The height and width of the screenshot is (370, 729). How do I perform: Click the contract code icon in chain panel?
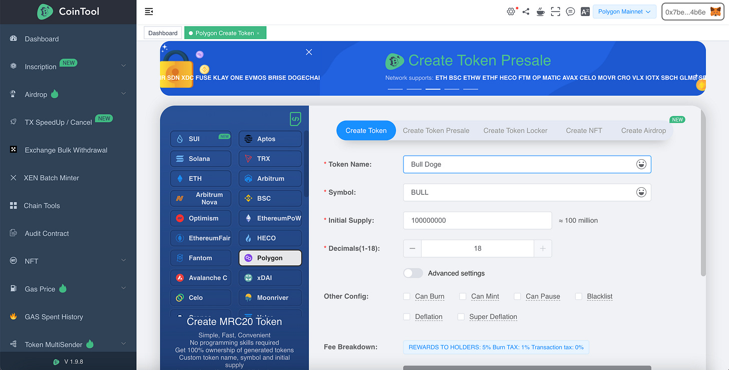click(295, 119)
